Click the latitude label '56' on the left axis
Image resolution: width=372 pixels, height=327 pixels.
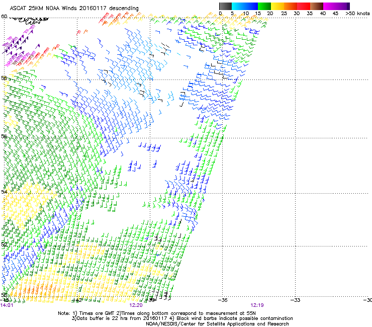click(4, 136)
